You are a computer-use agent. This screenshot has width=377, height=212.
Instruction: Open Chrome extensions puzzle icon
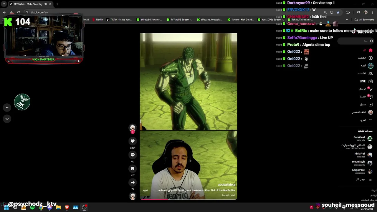(x=348, y=12)
